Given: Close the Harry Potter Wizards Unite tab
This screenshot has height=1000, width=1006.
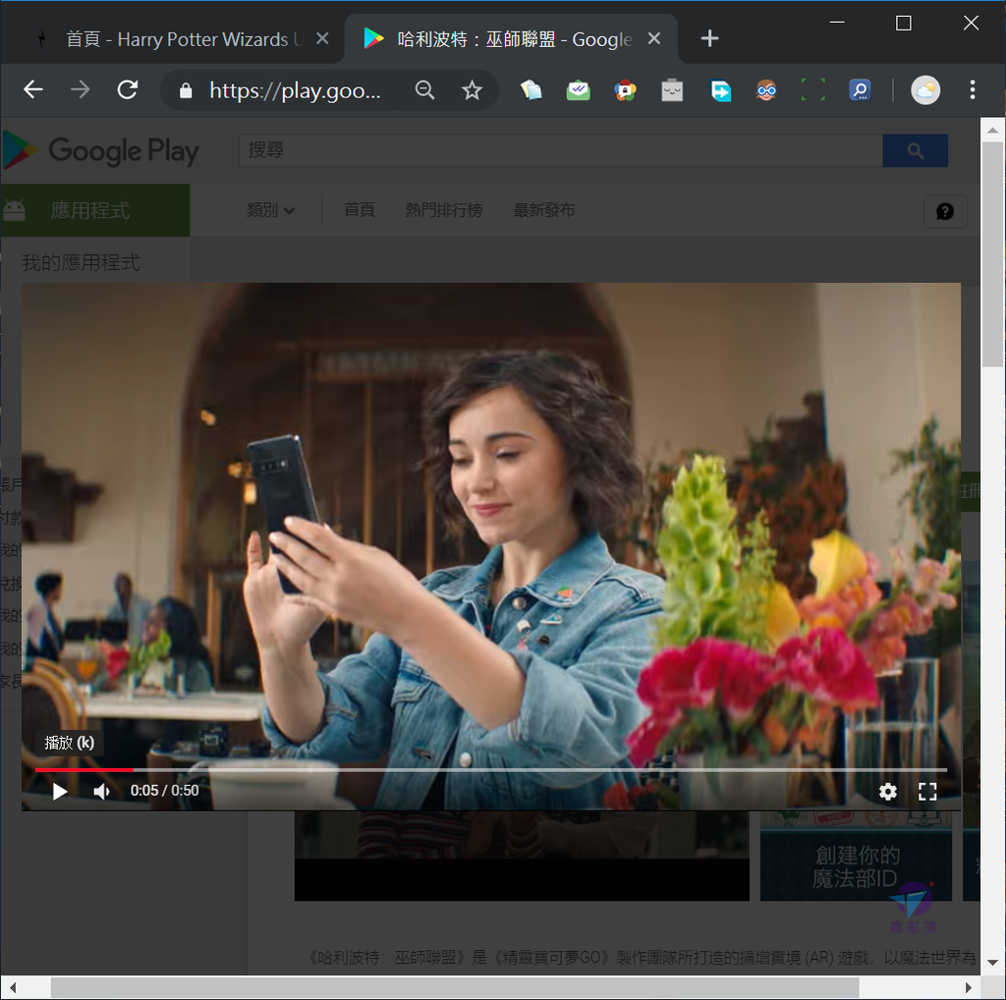Looking at the screenshot, I should [x=322, y=38].
